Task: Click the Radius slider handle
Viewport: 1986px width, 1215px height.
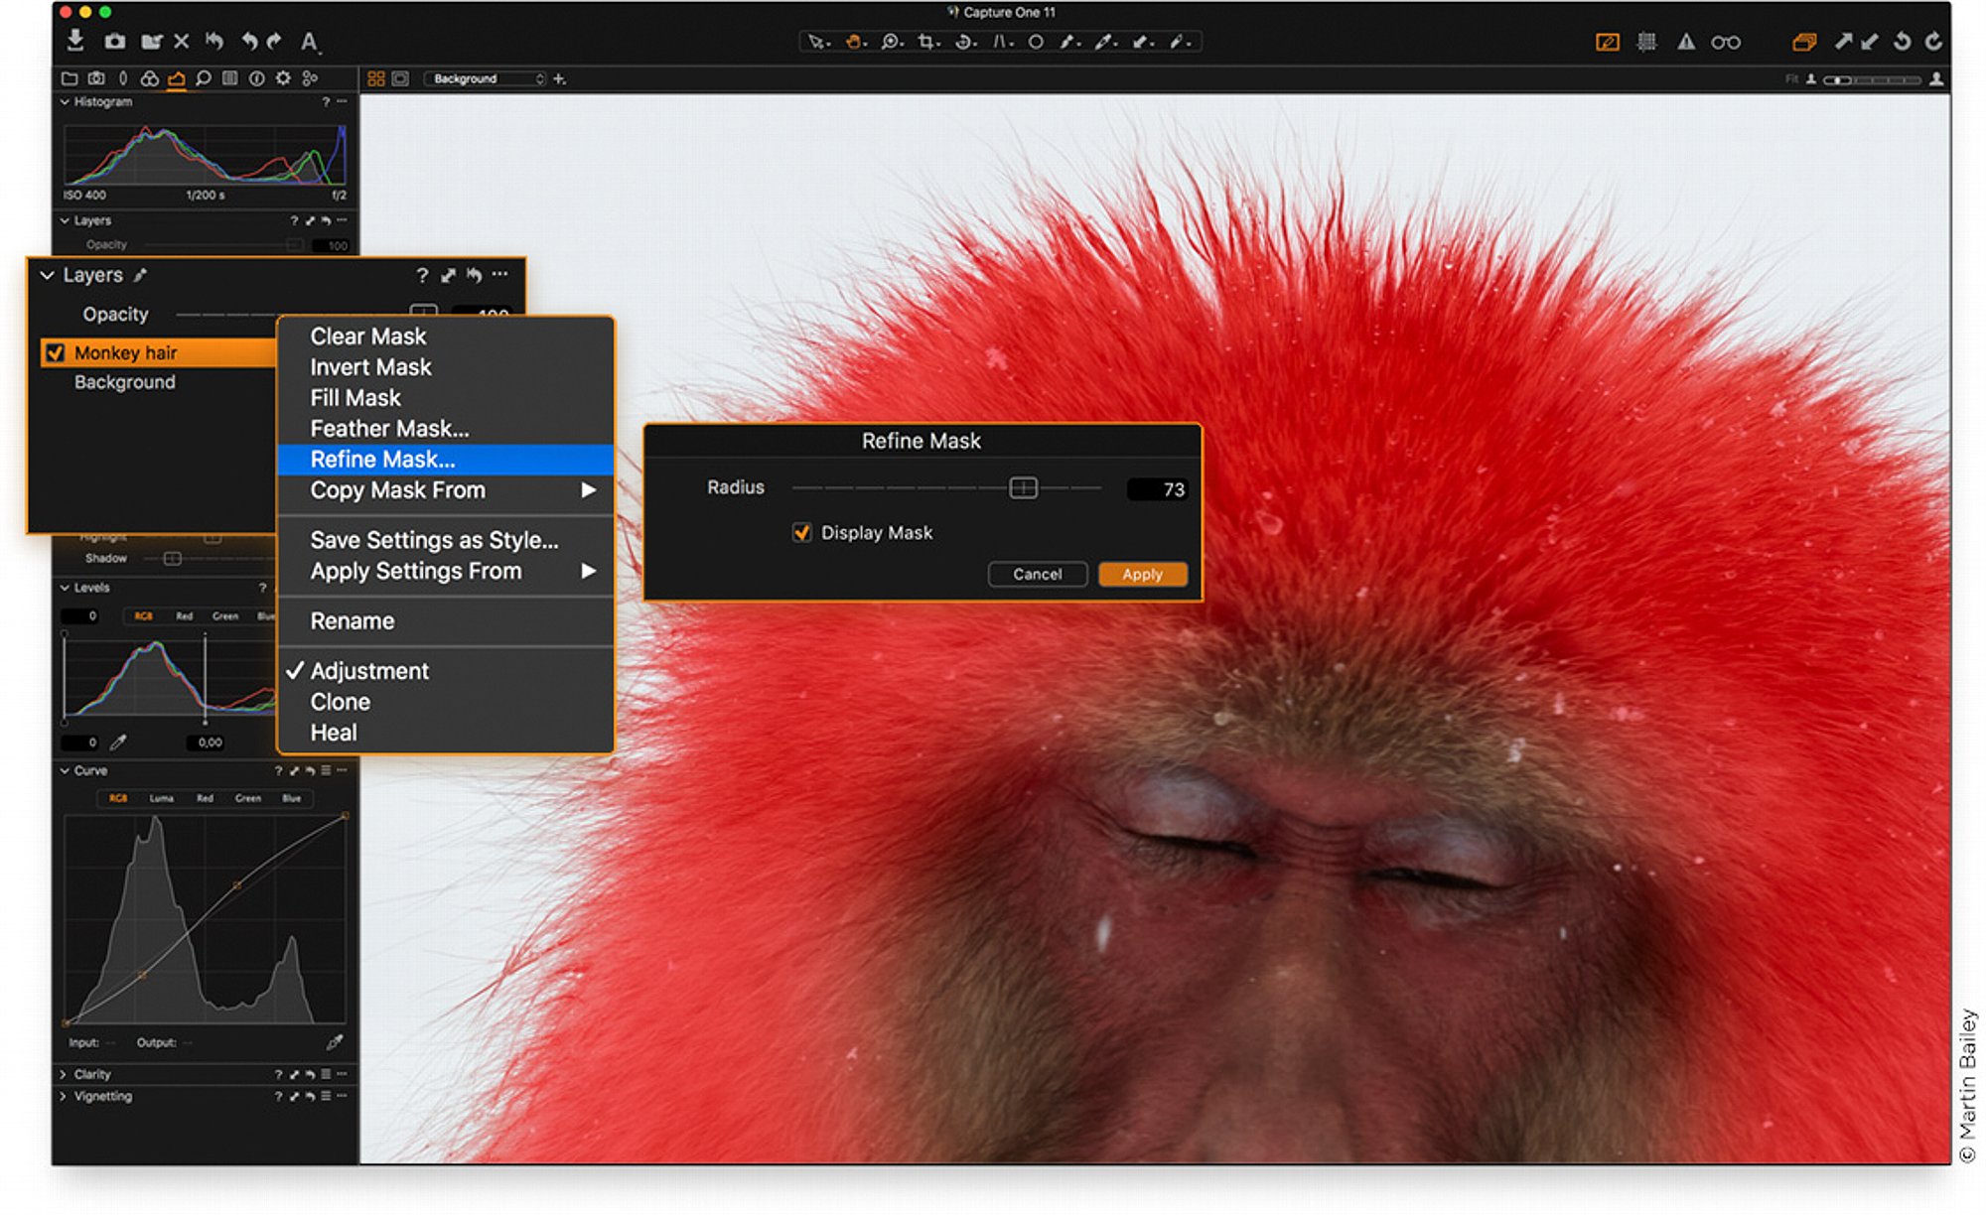Action: click(x=1023, y=487)
